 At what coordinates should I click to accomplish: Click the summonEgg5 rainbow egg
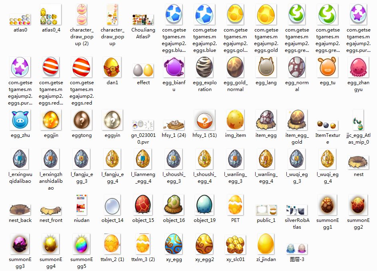point(81,244)
